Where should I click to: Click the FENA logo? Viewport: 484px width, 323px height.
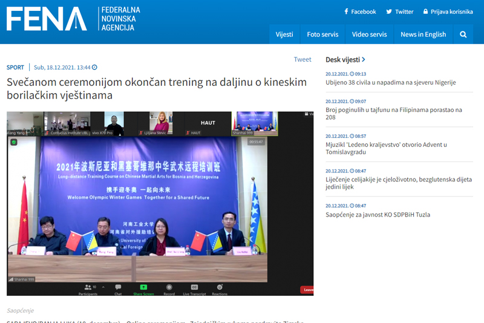(x=47, y=19)
